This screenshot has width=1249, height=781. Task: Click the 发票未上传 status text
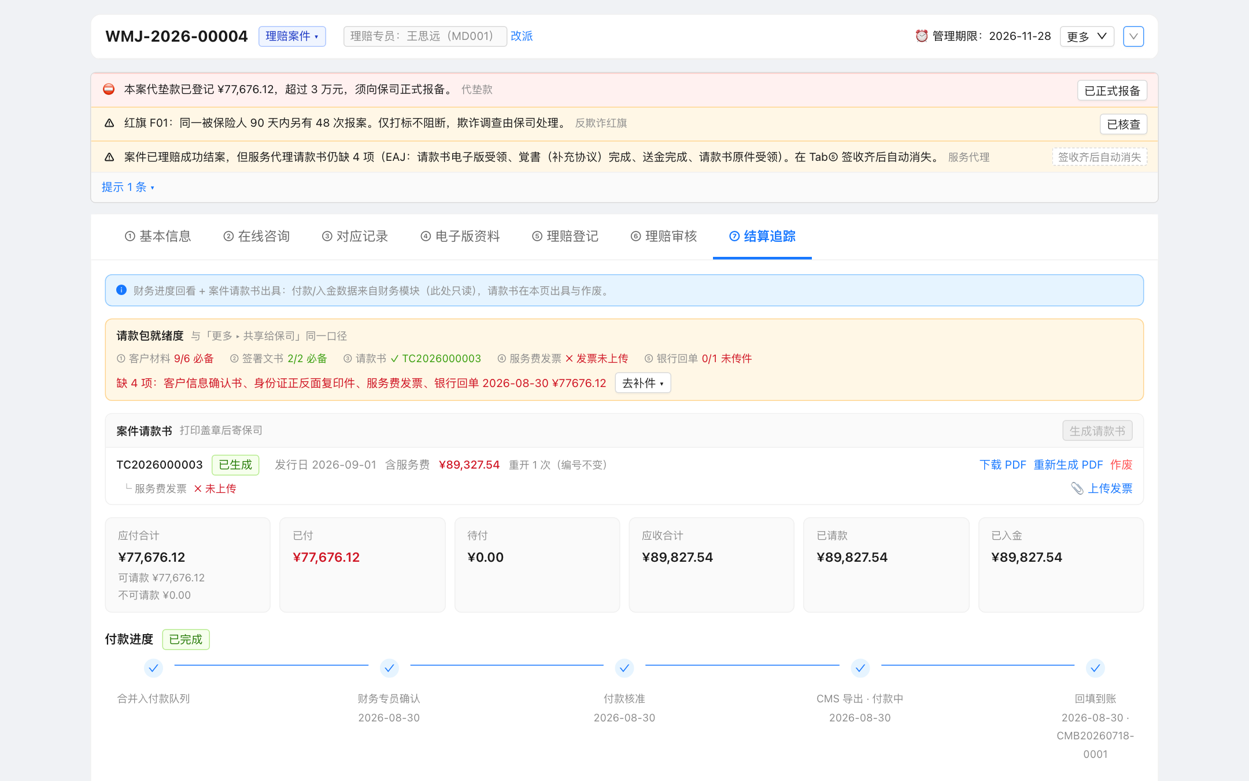pos(602,358)
